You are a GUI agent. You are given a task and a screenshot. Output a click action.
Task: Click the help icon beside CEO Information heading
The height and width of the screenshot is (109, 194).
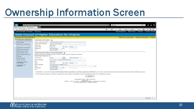pos(64,53)
